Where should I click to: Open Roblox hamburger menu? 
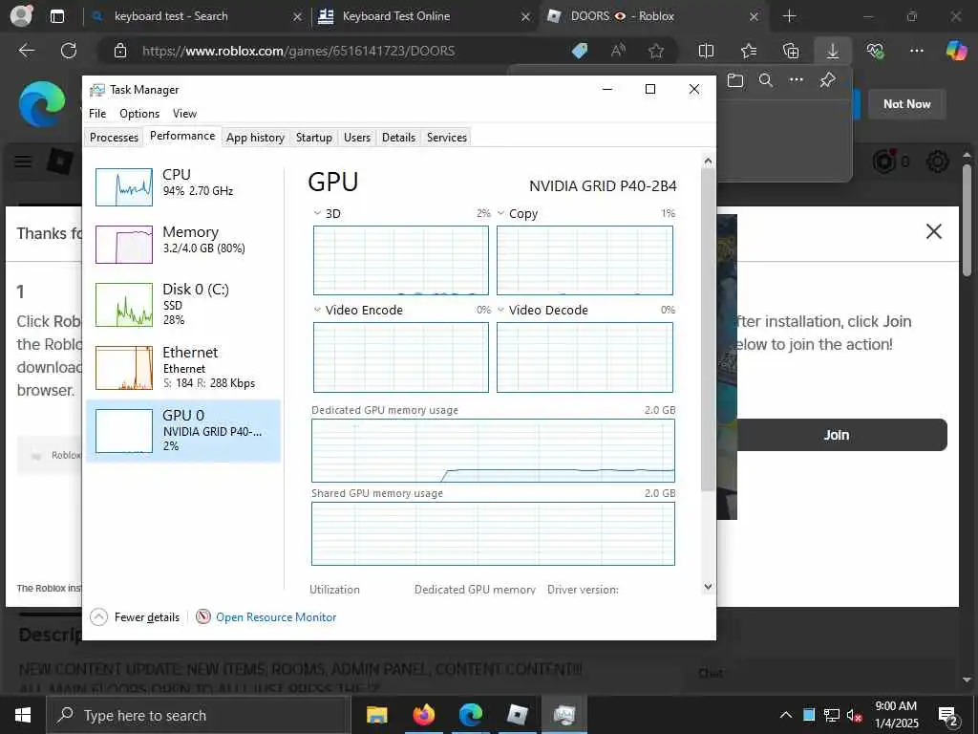(23, 162)
